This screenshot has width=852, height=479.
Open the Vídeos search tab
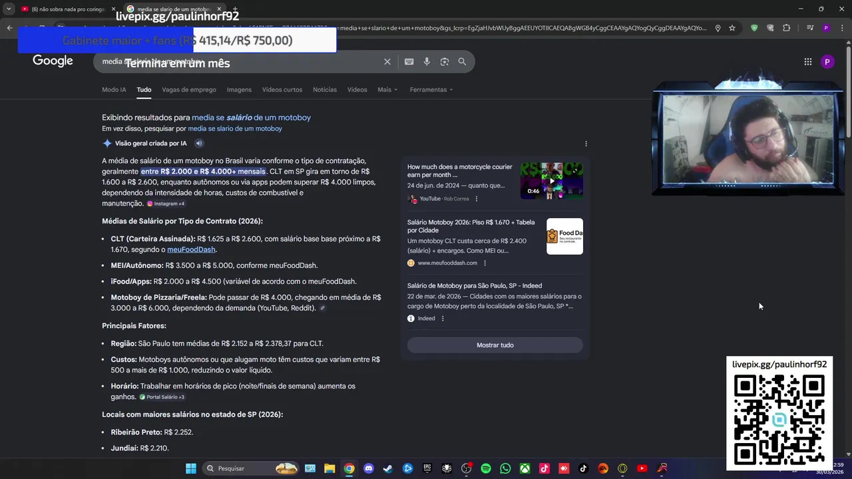click(x=357, y=90)
